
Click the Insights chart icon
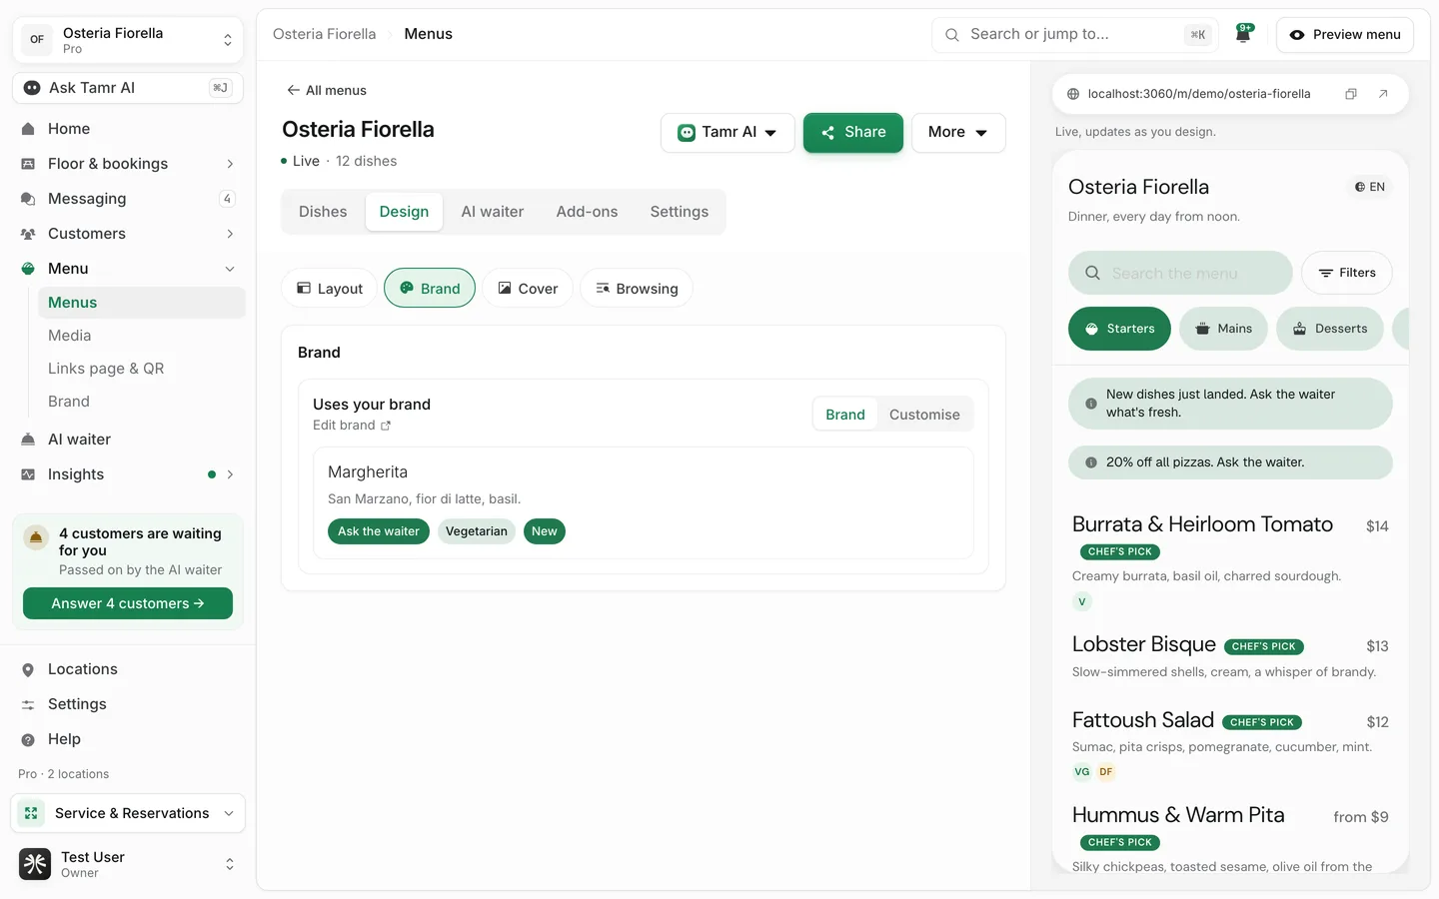click(28, 474)
